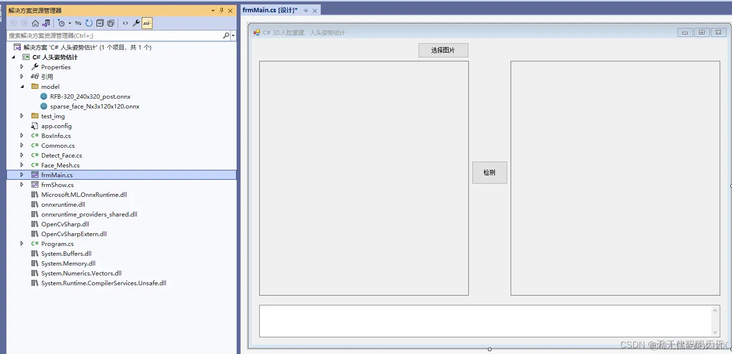Click the Home icon in Solution Explorer toolbar
The width and height of the screenshot is (732, 354).
click(35, 23)
